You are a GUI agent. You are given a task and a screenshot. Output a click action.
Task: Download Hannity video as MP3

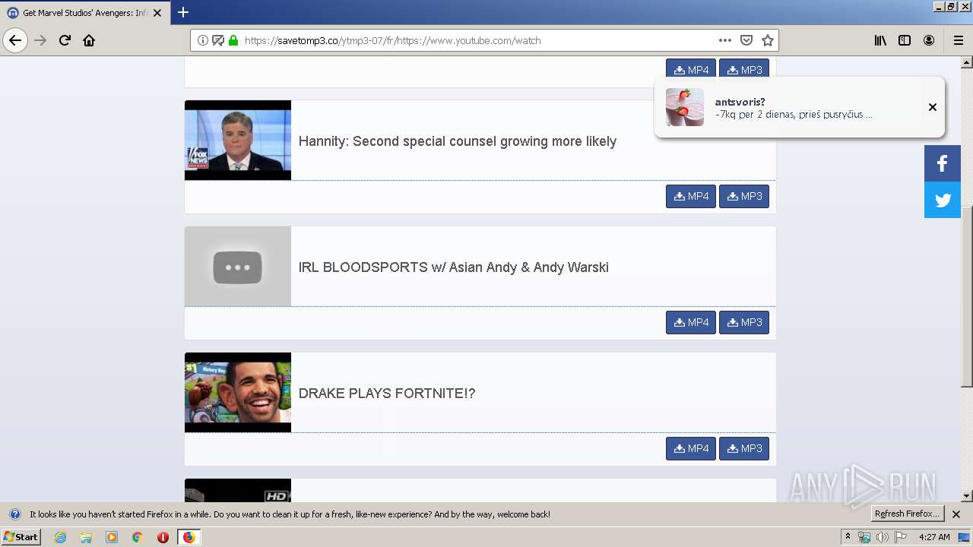tap(744, 196)
